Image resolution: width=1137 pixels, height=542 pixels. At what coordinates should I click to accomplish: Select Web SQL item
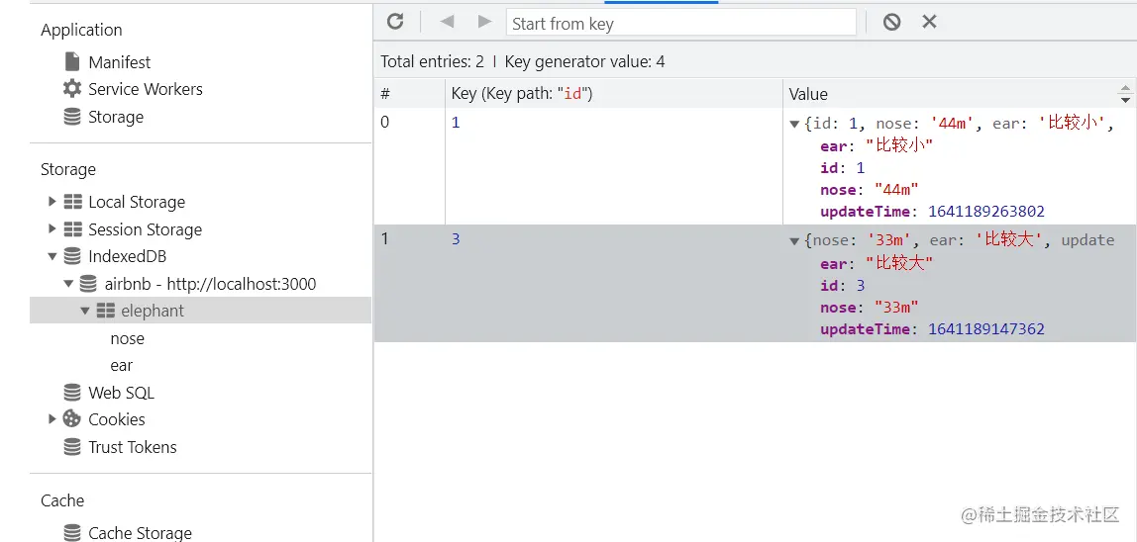[x=121, y=393]
